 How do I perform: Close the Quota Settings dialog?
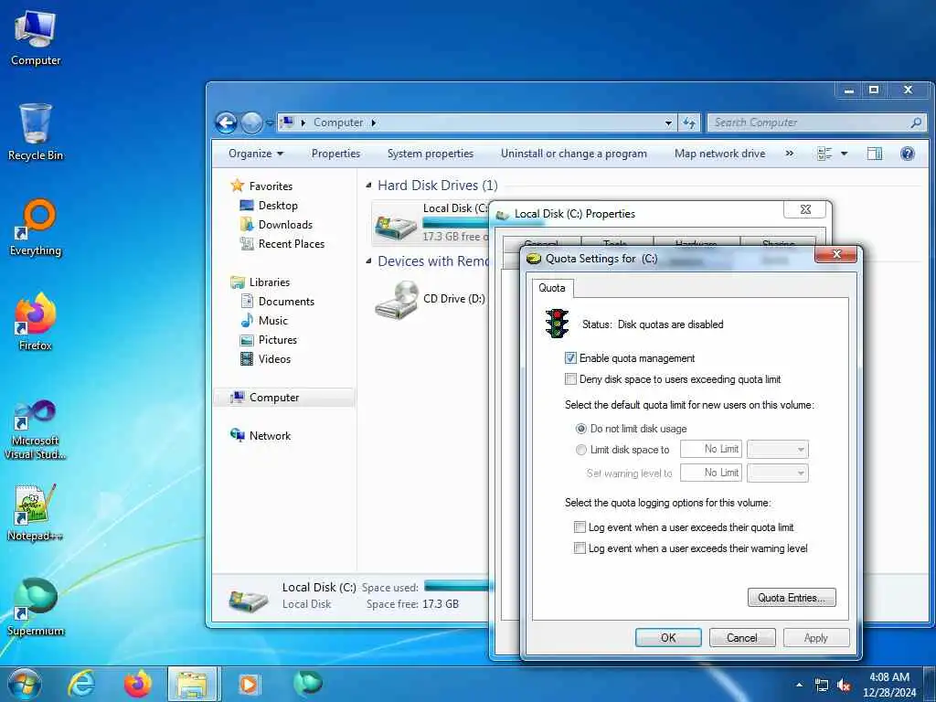pos(835,255)
